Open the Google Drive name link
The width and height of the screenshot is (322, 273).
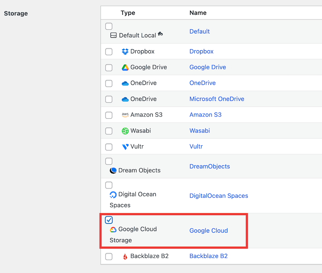[x=208, y=67]
